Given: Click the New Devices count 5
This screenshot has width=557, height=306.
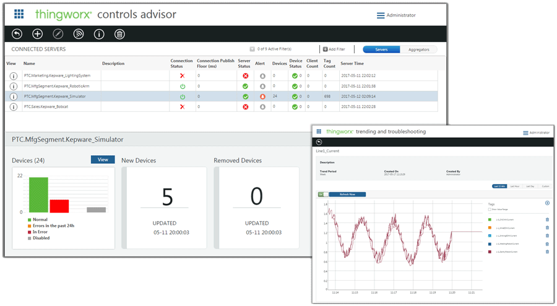Looking at the screenshot, I should tap(167, 197).
